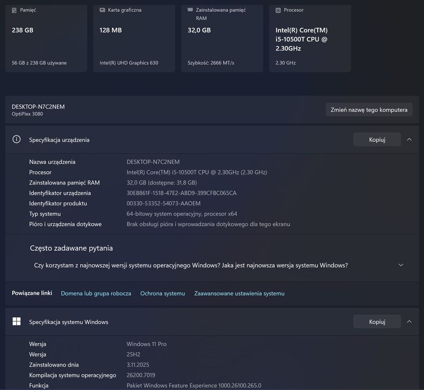
Task: Collapse the Specyfikacja systemu Windows chevron
Action: click(410, 321)
